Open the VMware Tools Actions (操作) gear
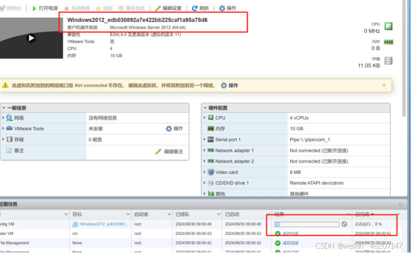Viewport: 411px width, 253px height. (174, 129)
